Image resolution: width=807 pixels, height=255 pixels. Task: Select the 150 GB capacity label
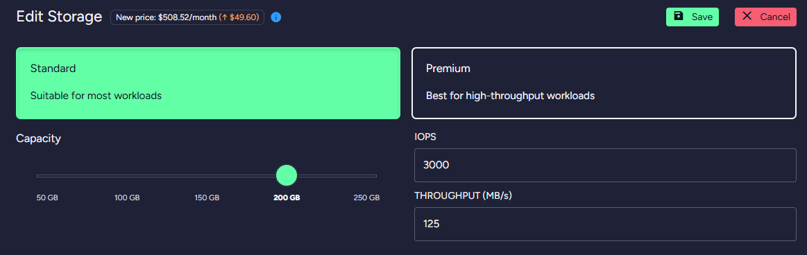(x=207, y=198)
